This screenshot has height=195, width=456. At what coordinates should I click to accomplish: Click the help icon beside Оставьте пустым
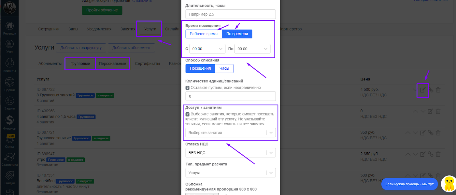[188, 88]
